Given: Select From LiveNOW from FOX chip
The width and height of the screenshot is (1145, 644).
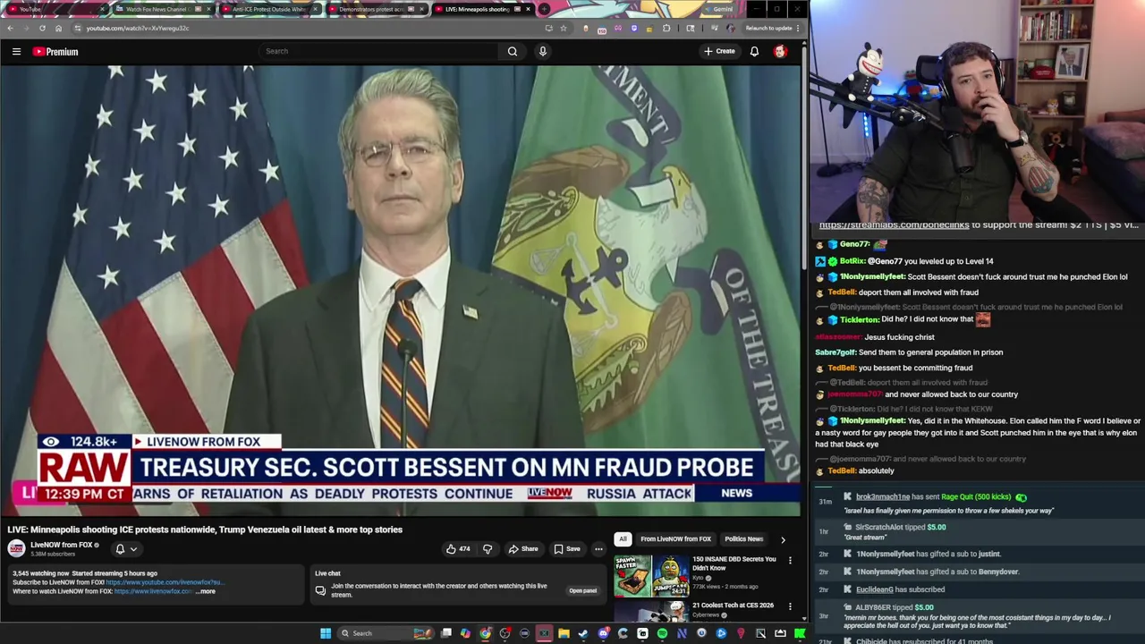Looking at the screenshot, I should point(675,539).
